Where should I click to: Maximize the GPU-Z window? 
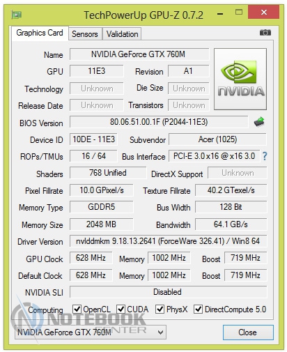click(x=239, y=12)
